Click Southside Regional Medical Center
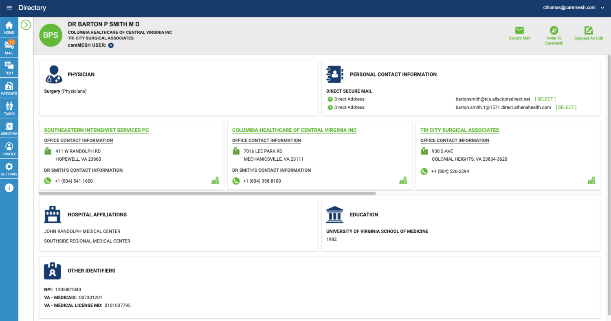Viewport: 611px width, 321px height. [x=87, y=241]
